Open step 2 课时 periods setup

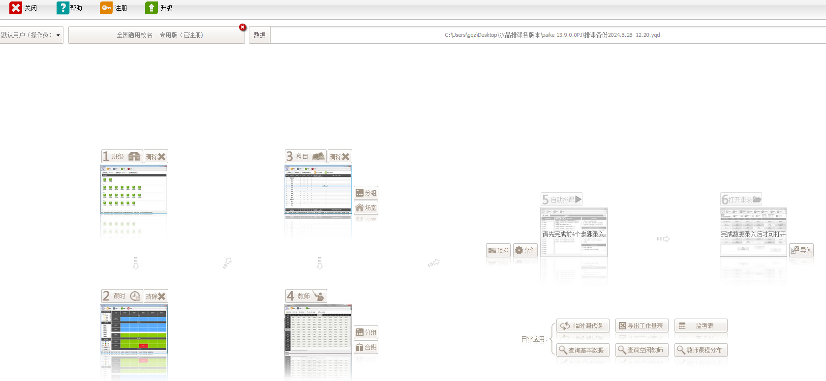(x=122, y=296)
